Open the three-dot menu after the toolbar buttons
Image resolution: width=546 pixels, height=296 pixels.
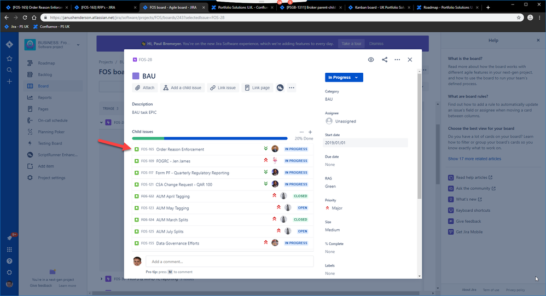tap(292, 88)
